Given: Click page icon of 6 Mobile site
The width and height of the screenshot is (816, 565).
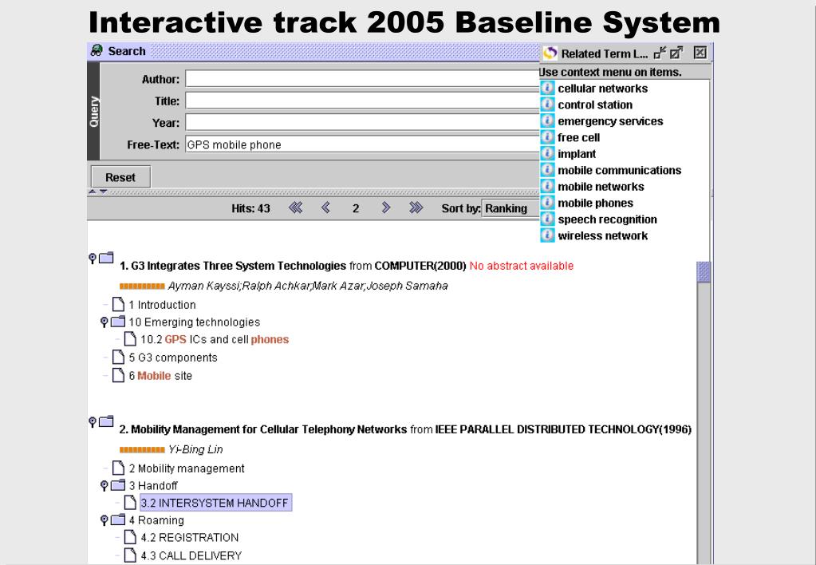Looking at the screenshot, I should coord(119,375).
